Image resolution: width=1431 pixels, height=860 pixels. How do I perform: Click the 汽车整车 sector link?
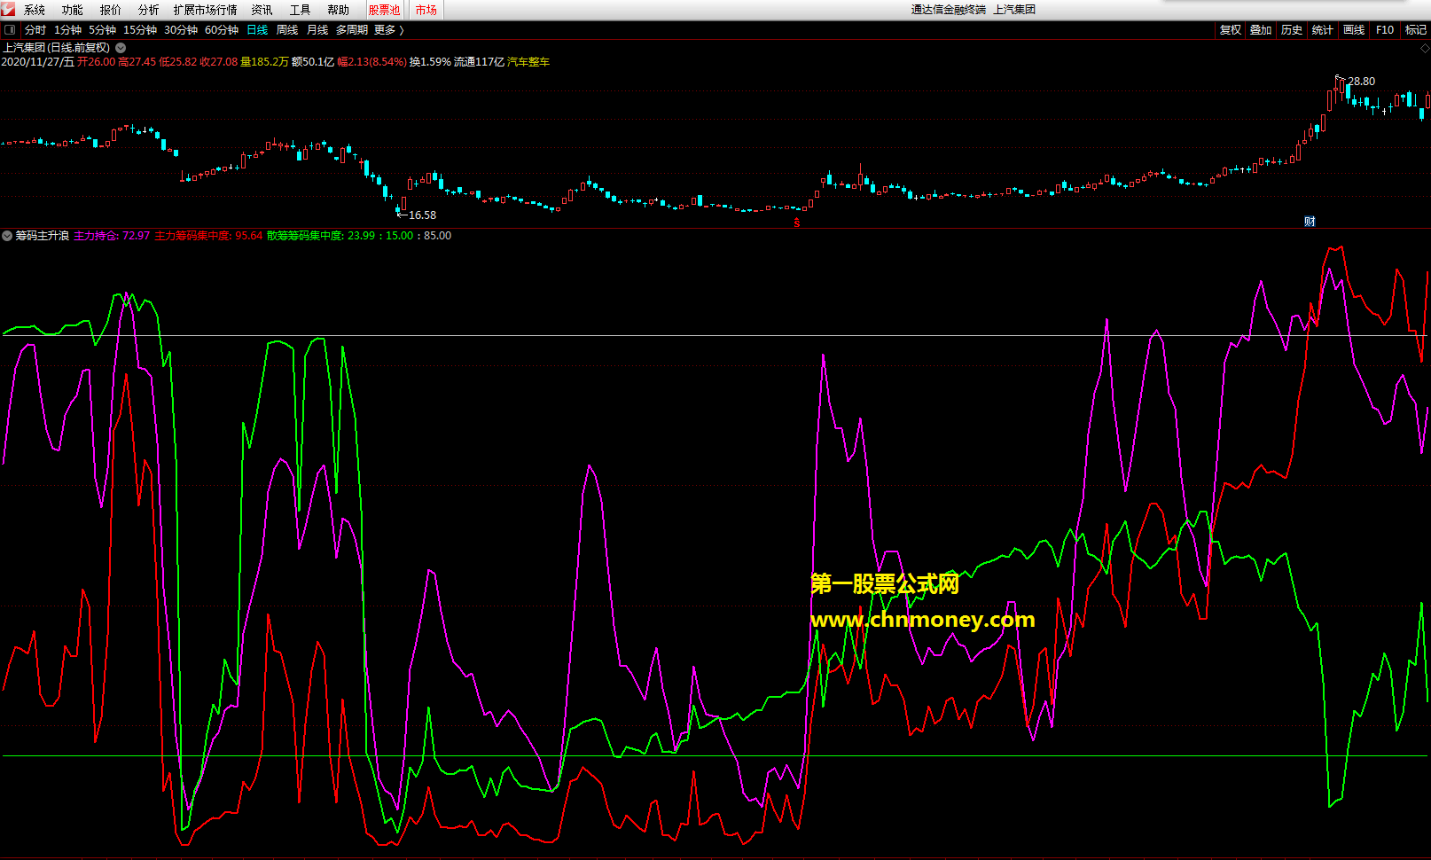click(528, 62)
